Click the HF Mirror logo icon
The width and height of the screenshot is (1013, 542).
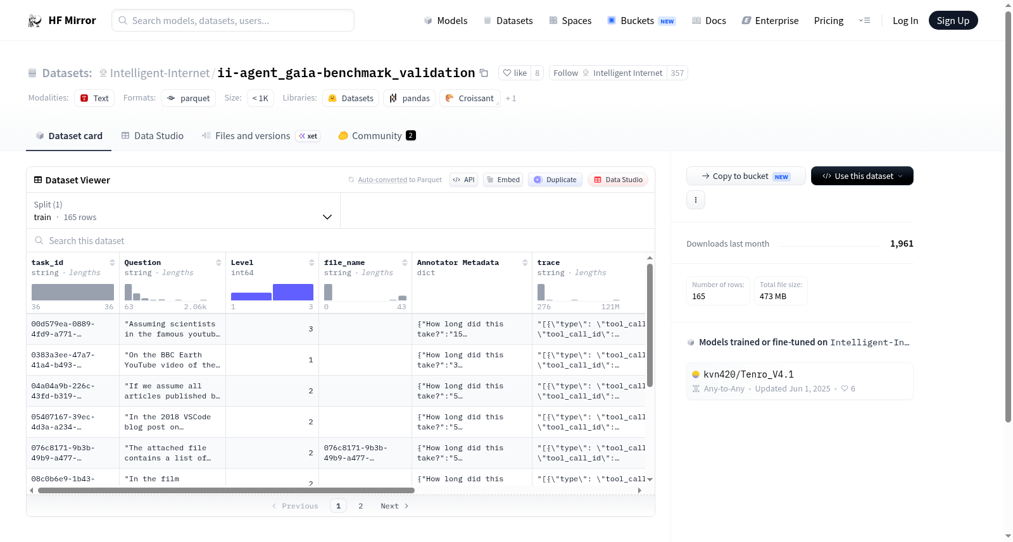click(x=35, y=21)
